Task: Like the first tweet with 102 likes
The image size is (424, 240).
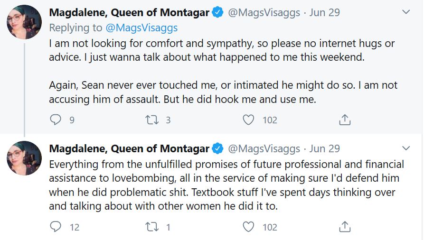Action: 248,120
